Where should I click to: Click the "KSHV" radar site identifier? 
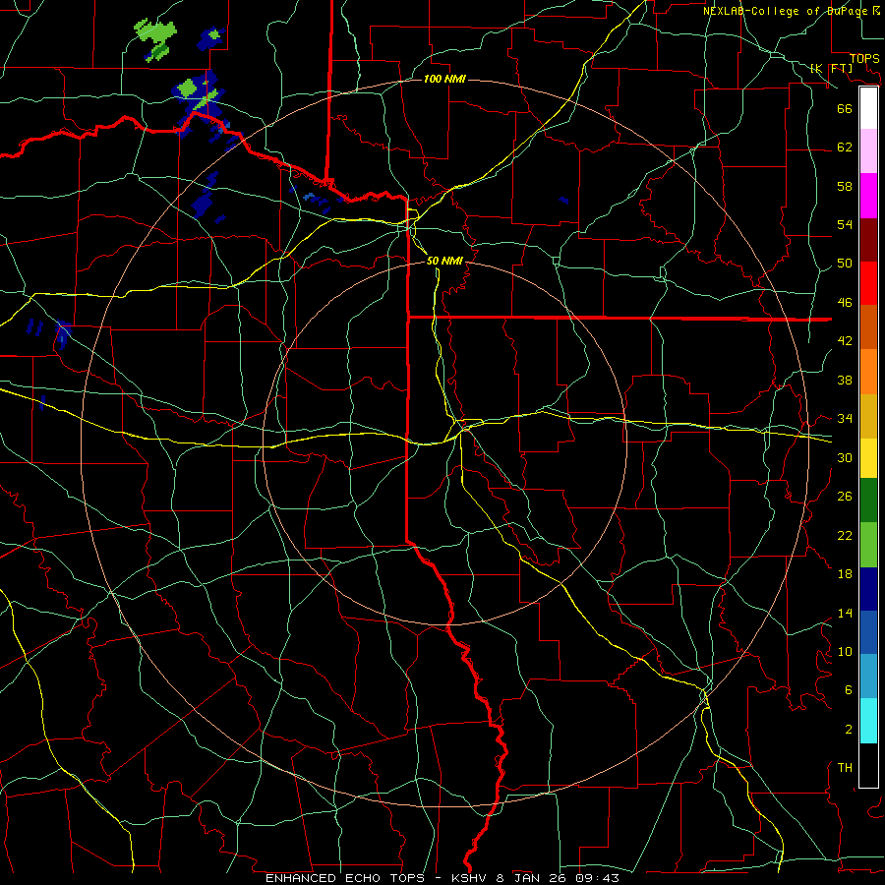[x=471, y=878]
